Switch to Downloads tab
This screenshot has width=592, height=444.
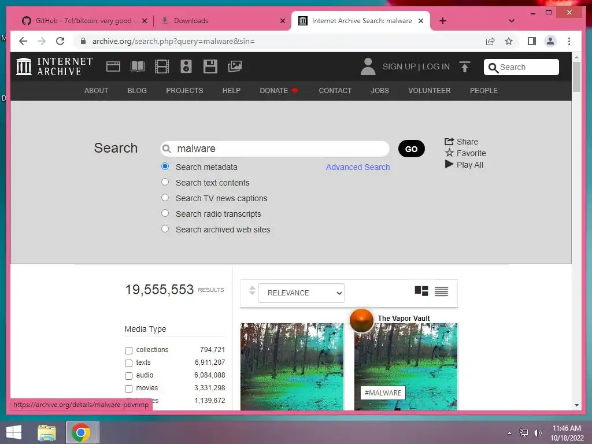pos(223,21)
